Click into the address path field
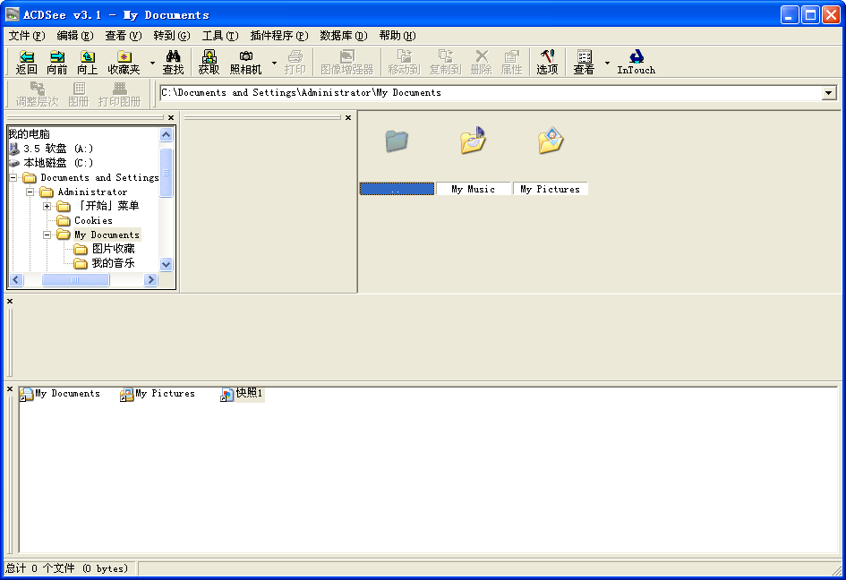Viewport: 846px width, 580px height. pyautogui.click(x=491, y=93)
